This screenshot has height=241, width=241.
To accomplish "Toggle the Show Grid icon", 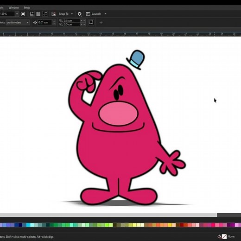I will (38, 14).
